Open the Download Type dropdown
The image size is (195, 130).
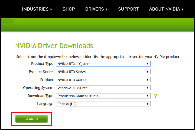103,96
